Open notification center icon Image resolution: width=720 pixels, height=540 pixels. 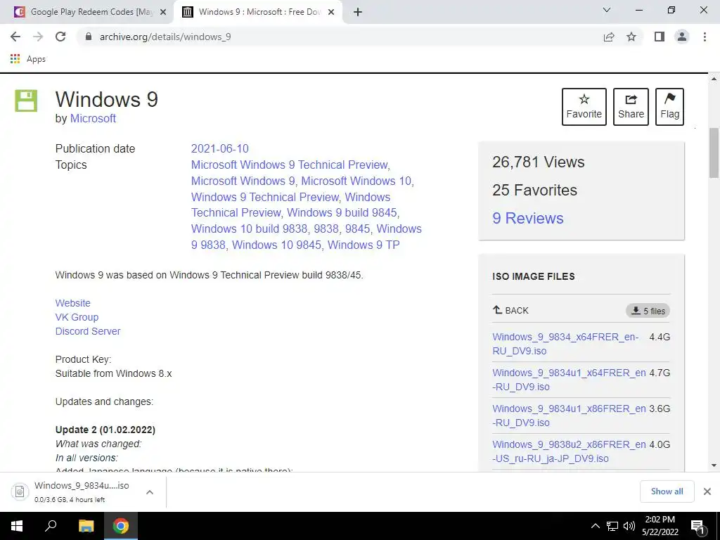click(698, 526)
